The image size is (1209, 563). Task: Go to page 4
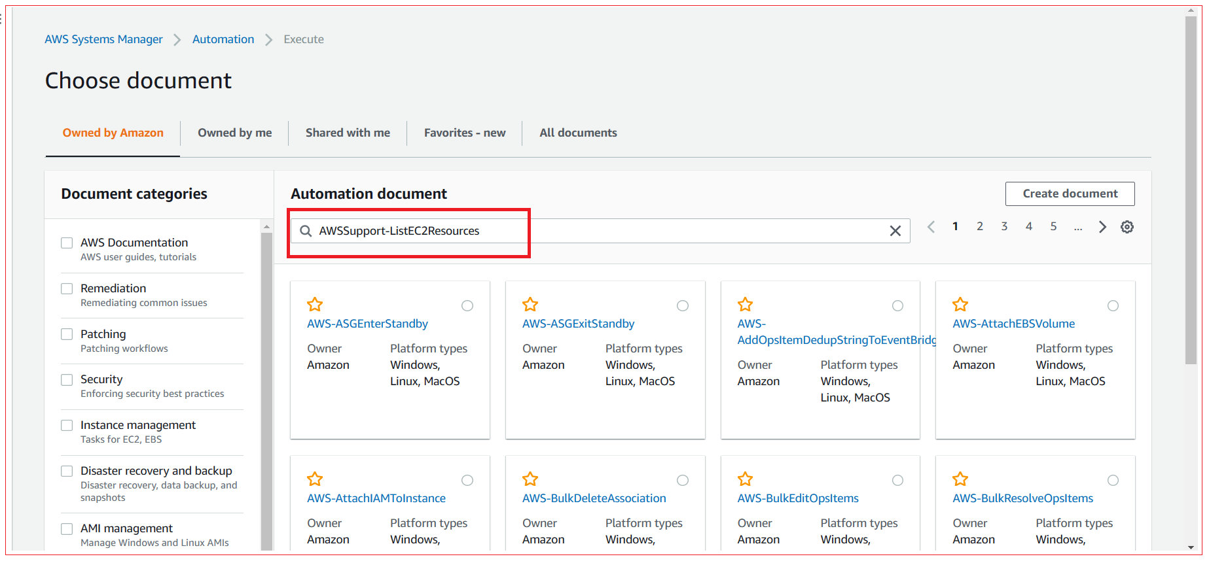(1029, 226)
